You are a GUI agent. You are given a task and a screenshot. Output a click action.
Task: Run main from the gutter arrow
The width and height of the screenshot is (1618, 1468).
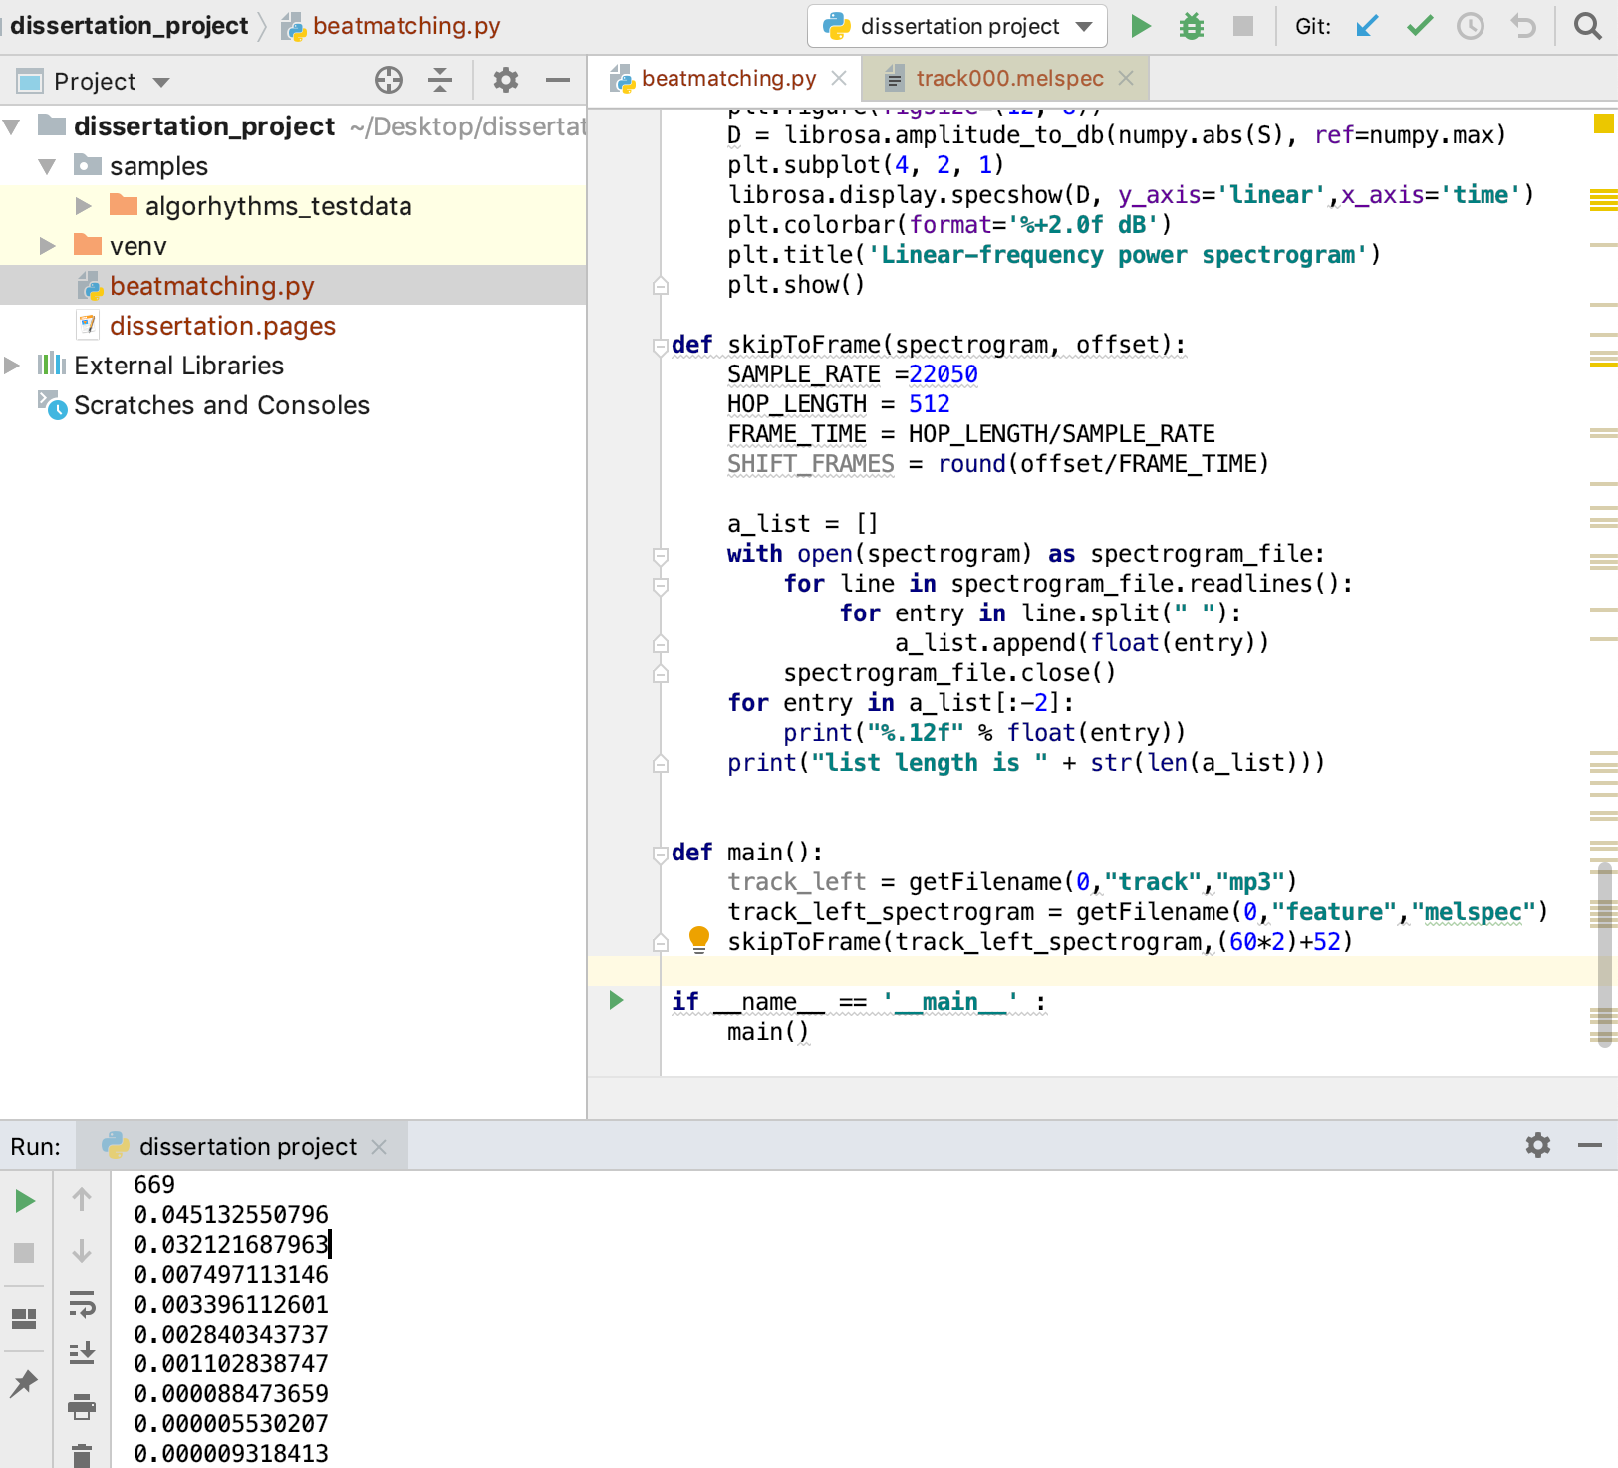616,1000
